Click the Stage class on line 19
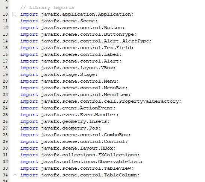Screen dimensions: 205x182 (x=88, y=75)
